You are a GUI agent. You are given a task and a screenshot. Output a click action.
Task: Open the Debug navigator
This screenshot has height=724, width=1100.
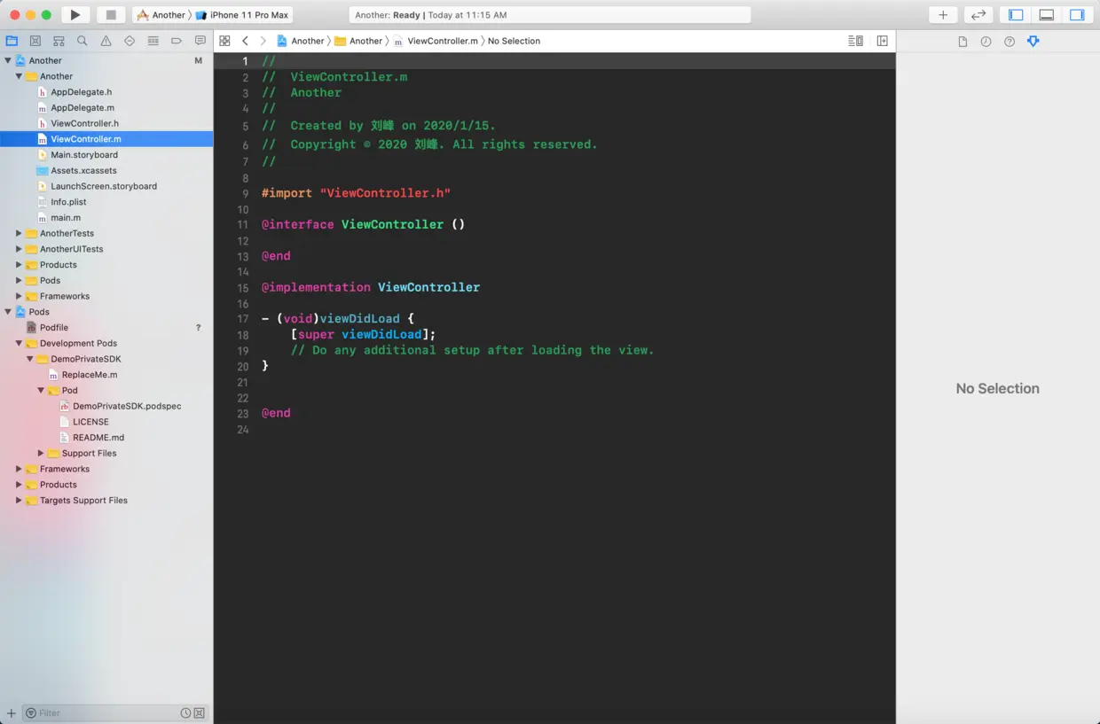point(153,41)
